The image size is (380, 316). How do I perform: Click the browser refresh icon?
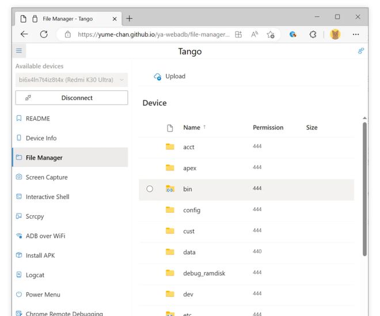point(44,35)
